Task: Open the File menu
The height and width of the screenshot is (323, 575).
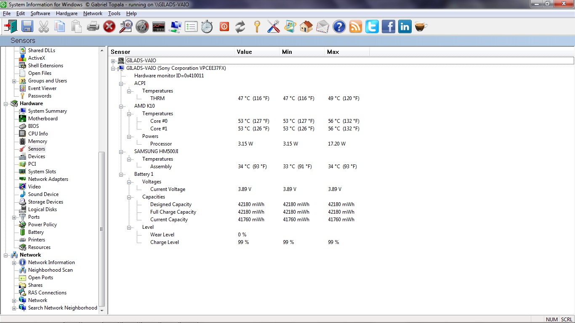Action: coord(7,13)
